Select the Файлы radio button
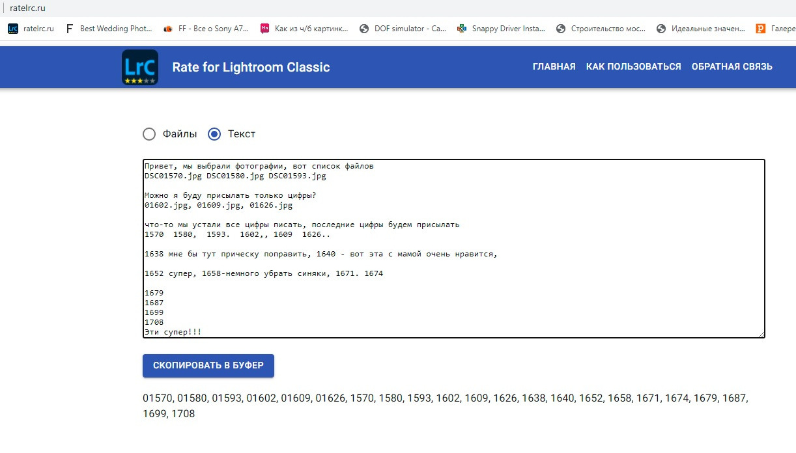 149,134
